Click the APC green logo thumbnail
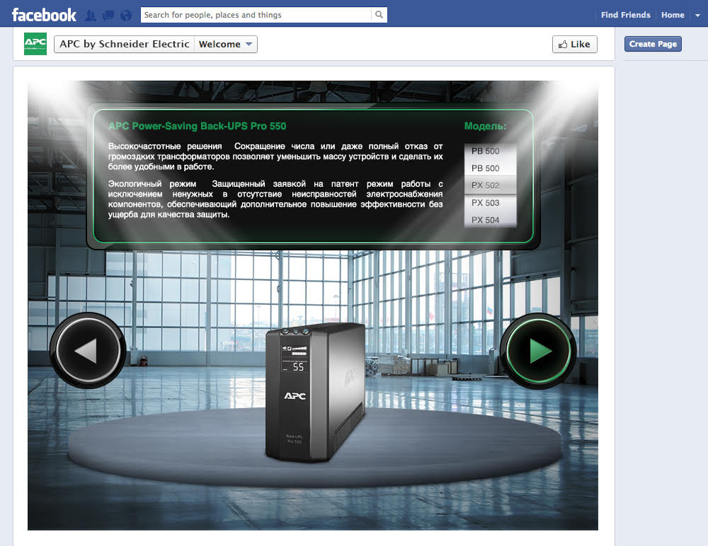This screenshot has width=708, height=546. (35, 44)
